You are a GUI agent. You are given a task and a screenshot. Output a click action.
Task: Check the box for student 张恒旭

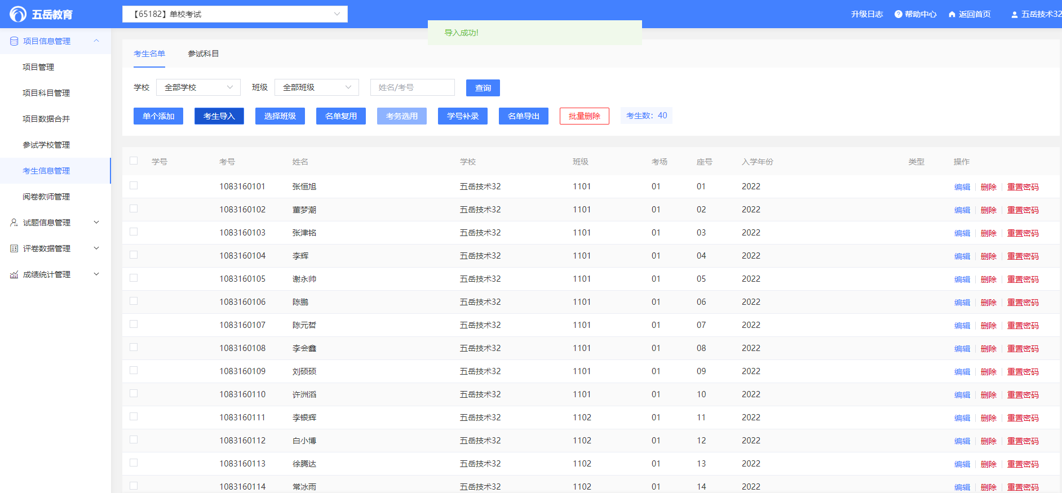(x=134, y=185)
